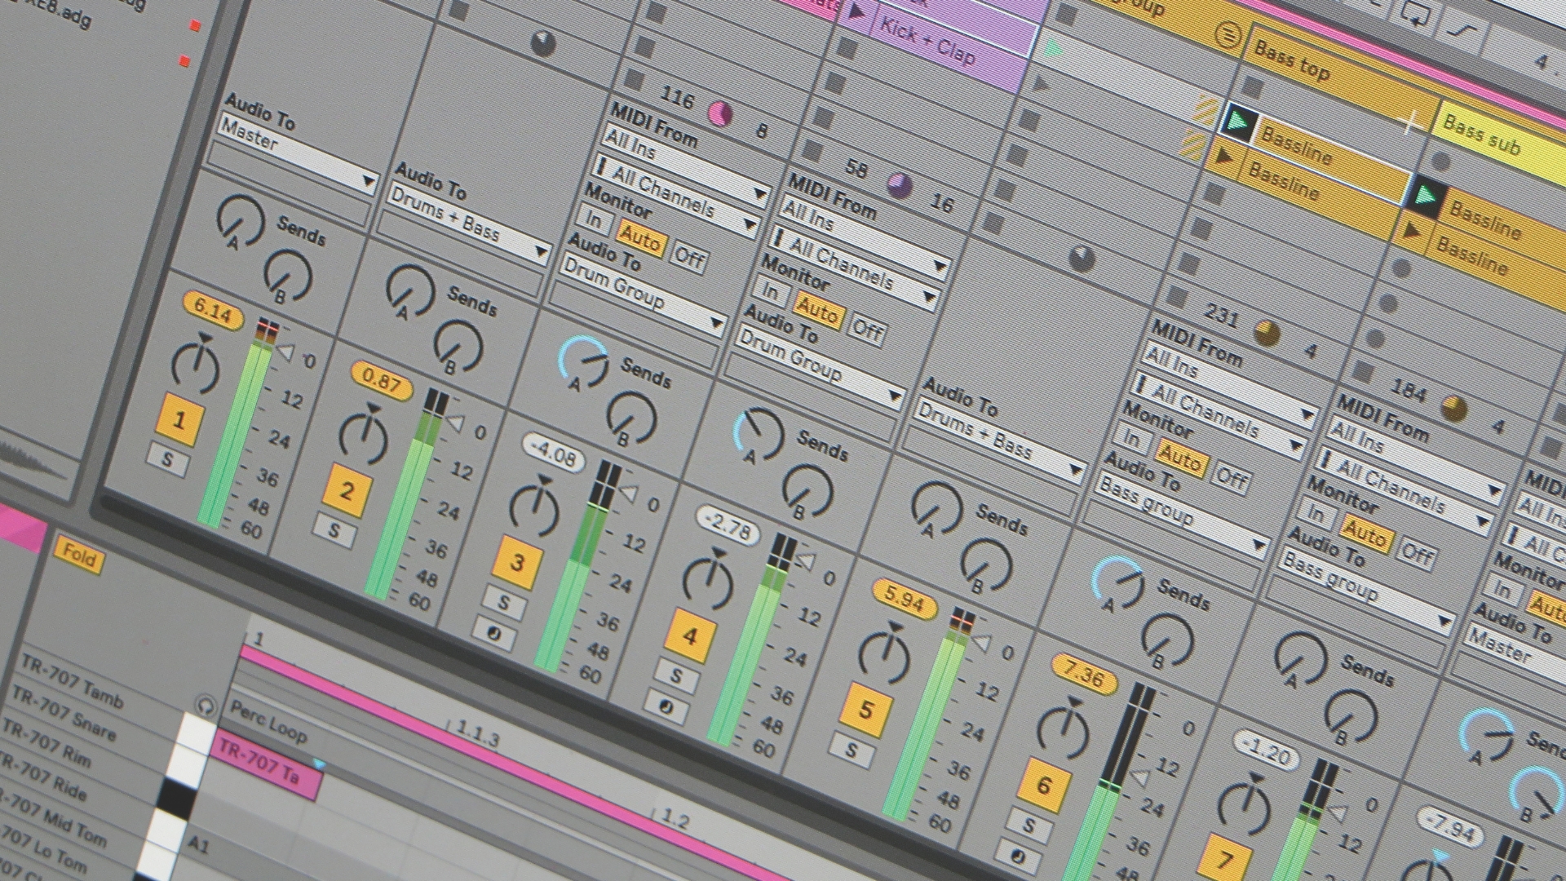The image size is (1566, 881).
Task: Click the blue Send A knob on track 3
Action: point(583,361)
